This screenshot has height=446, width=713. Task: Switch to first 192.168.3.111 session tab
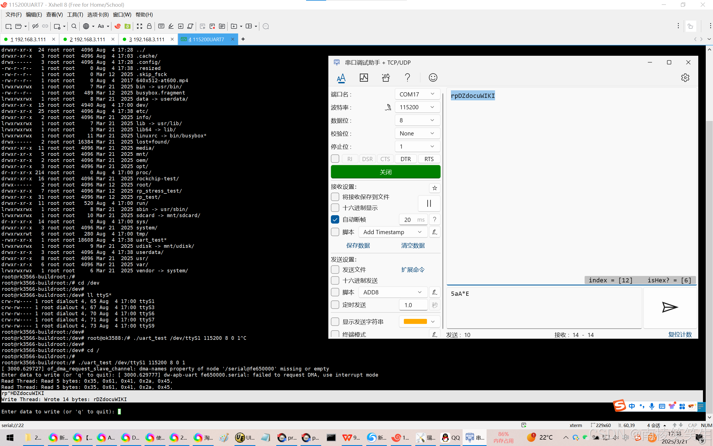point(28,39)
